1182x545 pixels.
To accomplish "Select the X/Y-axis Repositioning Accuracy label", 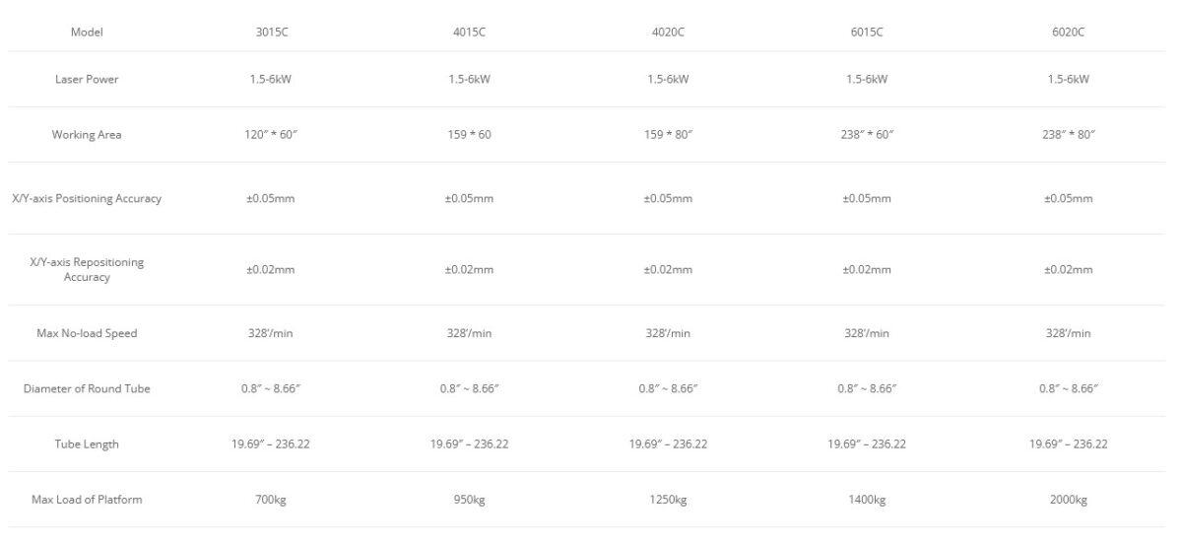I will tap(87, 269).
